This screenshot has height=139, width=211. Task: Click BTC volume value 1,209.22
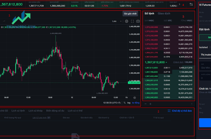click(x=150, y=6)
